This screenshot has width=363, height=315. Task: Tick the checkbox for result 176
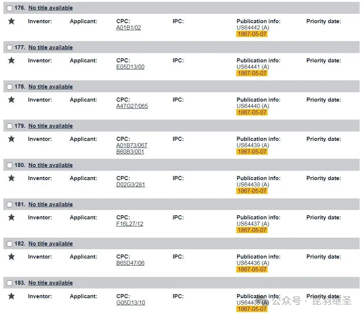pyautogui.click(x=10, y=8)
